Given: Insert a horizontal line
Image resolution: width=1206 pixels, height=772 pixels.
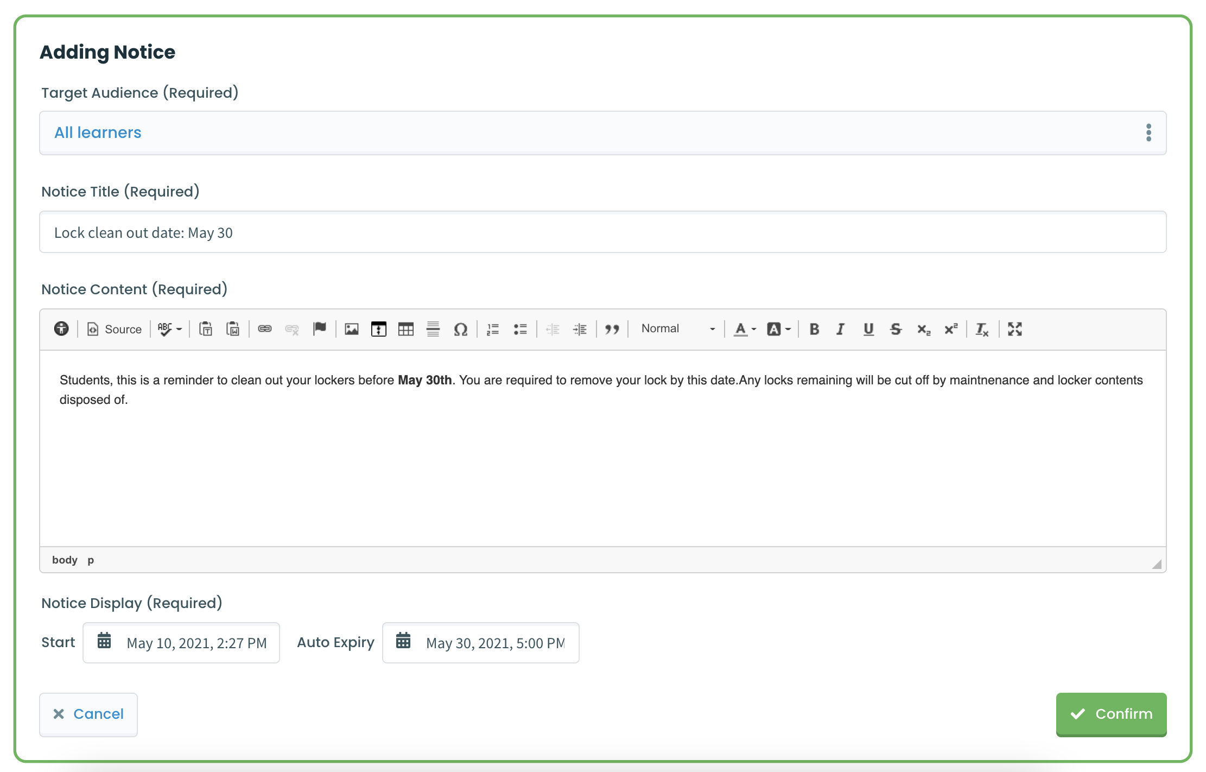Looking at the screenshot, I should tap(433, 329).
